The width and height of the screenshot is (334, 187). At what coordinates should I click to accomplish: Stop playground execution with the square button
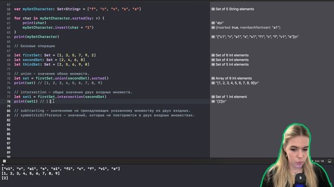[x=4, y=161]
